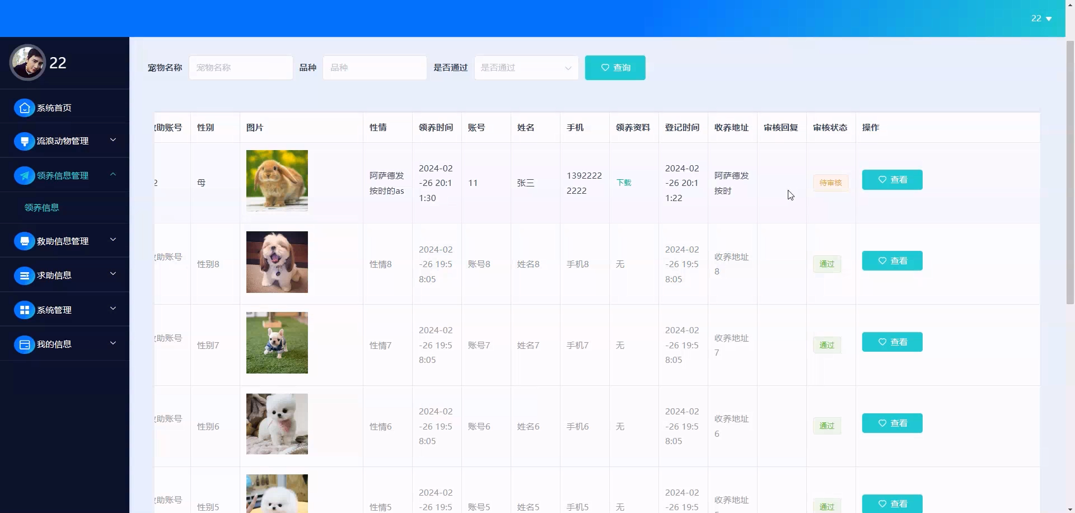Open the French bulldog photo in 性情7 row
Viewport: 1075px width, 513px height.
click(x=277, y=343)
